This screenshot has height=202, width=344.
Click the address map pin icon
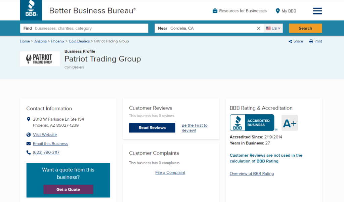pos(28,119)
